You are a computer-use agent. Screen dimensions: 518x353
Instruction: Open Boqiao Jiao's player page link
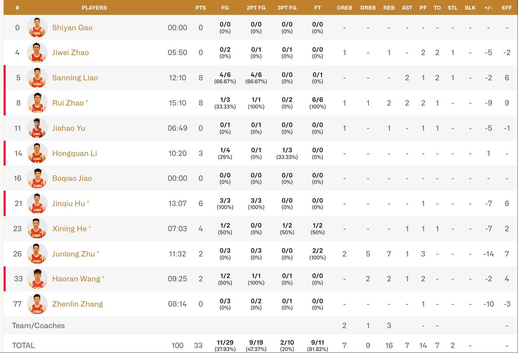72,178
